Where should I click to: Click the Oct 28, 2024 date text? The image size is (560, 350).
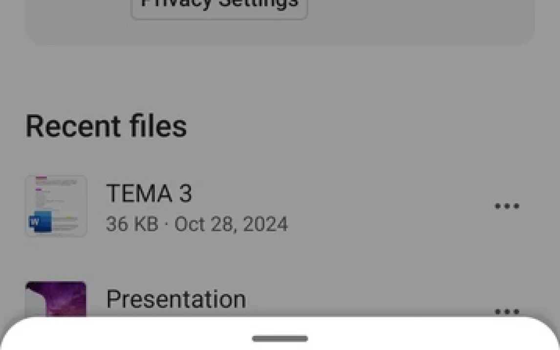[231, 224]
